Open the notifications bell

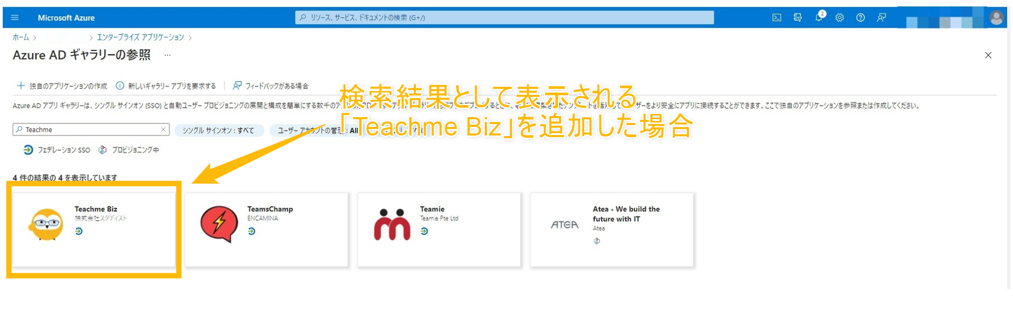pos(819,17)
